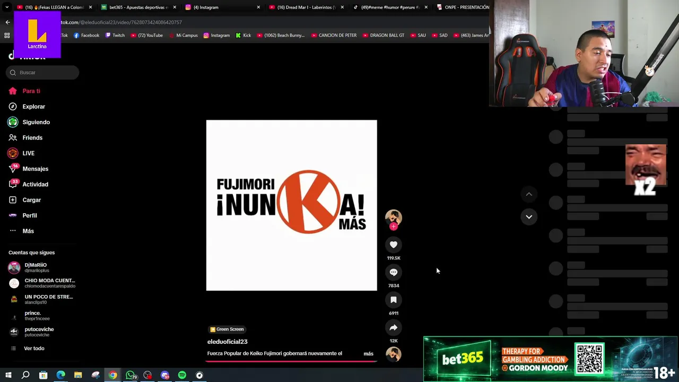This screenshot has height=382, width=679.
Task: Open WhatsApp from the taskbar
Action: (130, 375)
